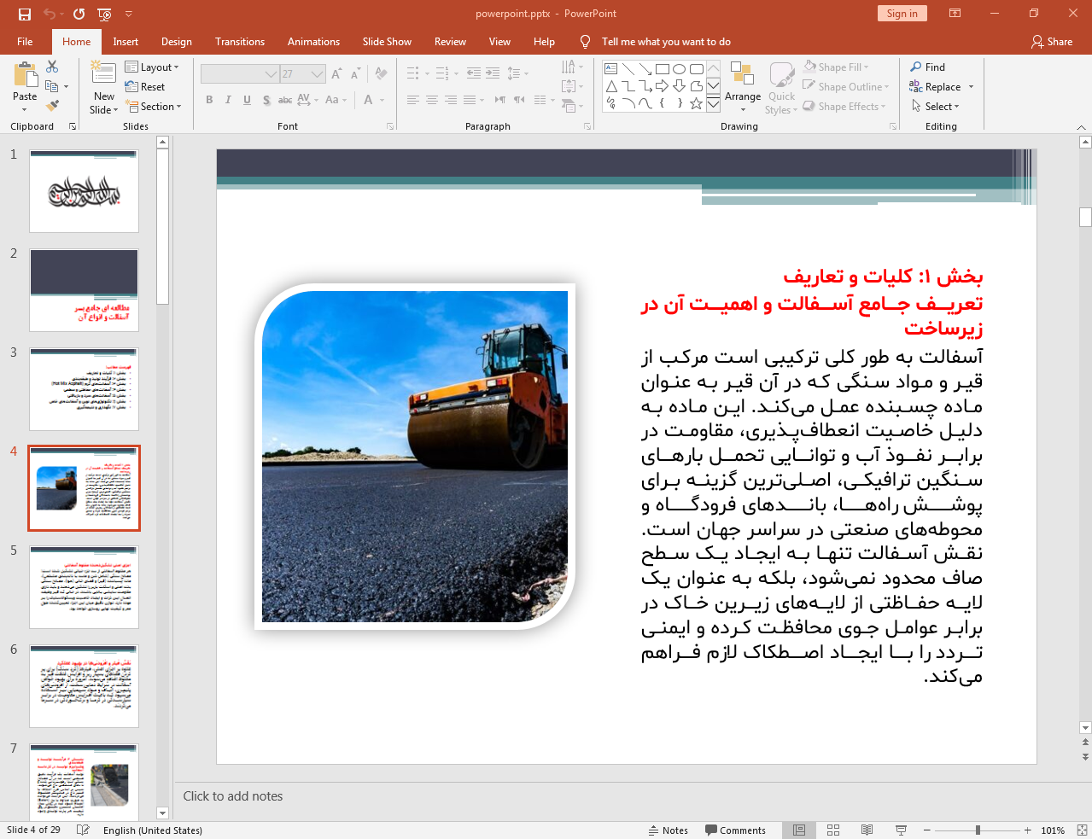This screenshot has width=1092, height=839.
Task: Toggle Align Right paragraph alignment
Action: pyautogui.click(x=450, y=100)
